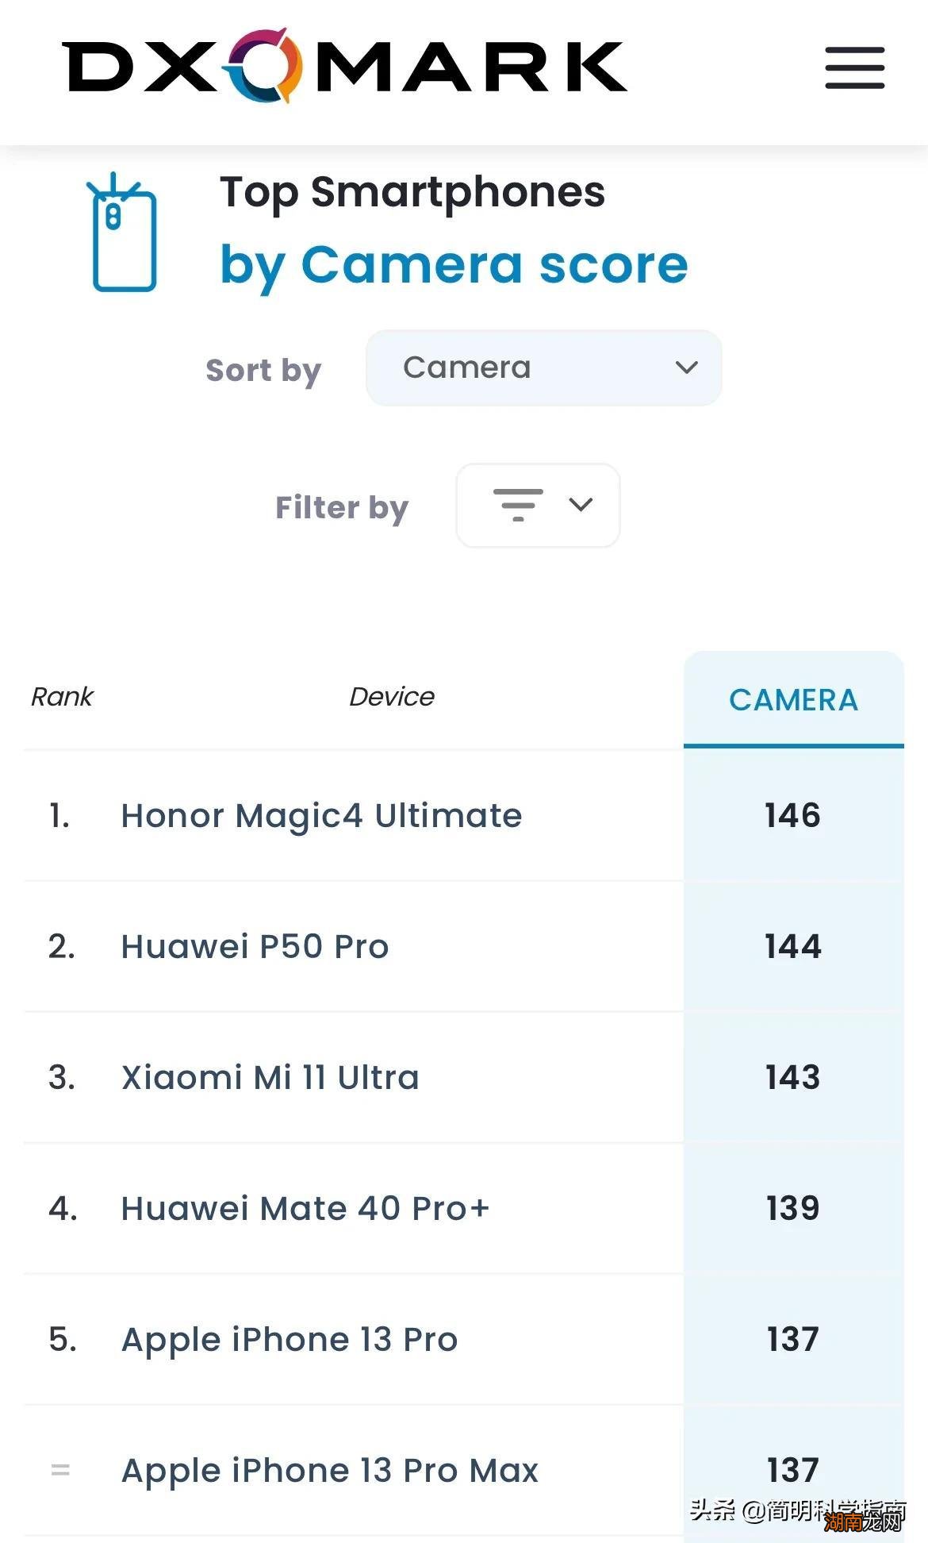Click the Rank column header

(62, 697)
